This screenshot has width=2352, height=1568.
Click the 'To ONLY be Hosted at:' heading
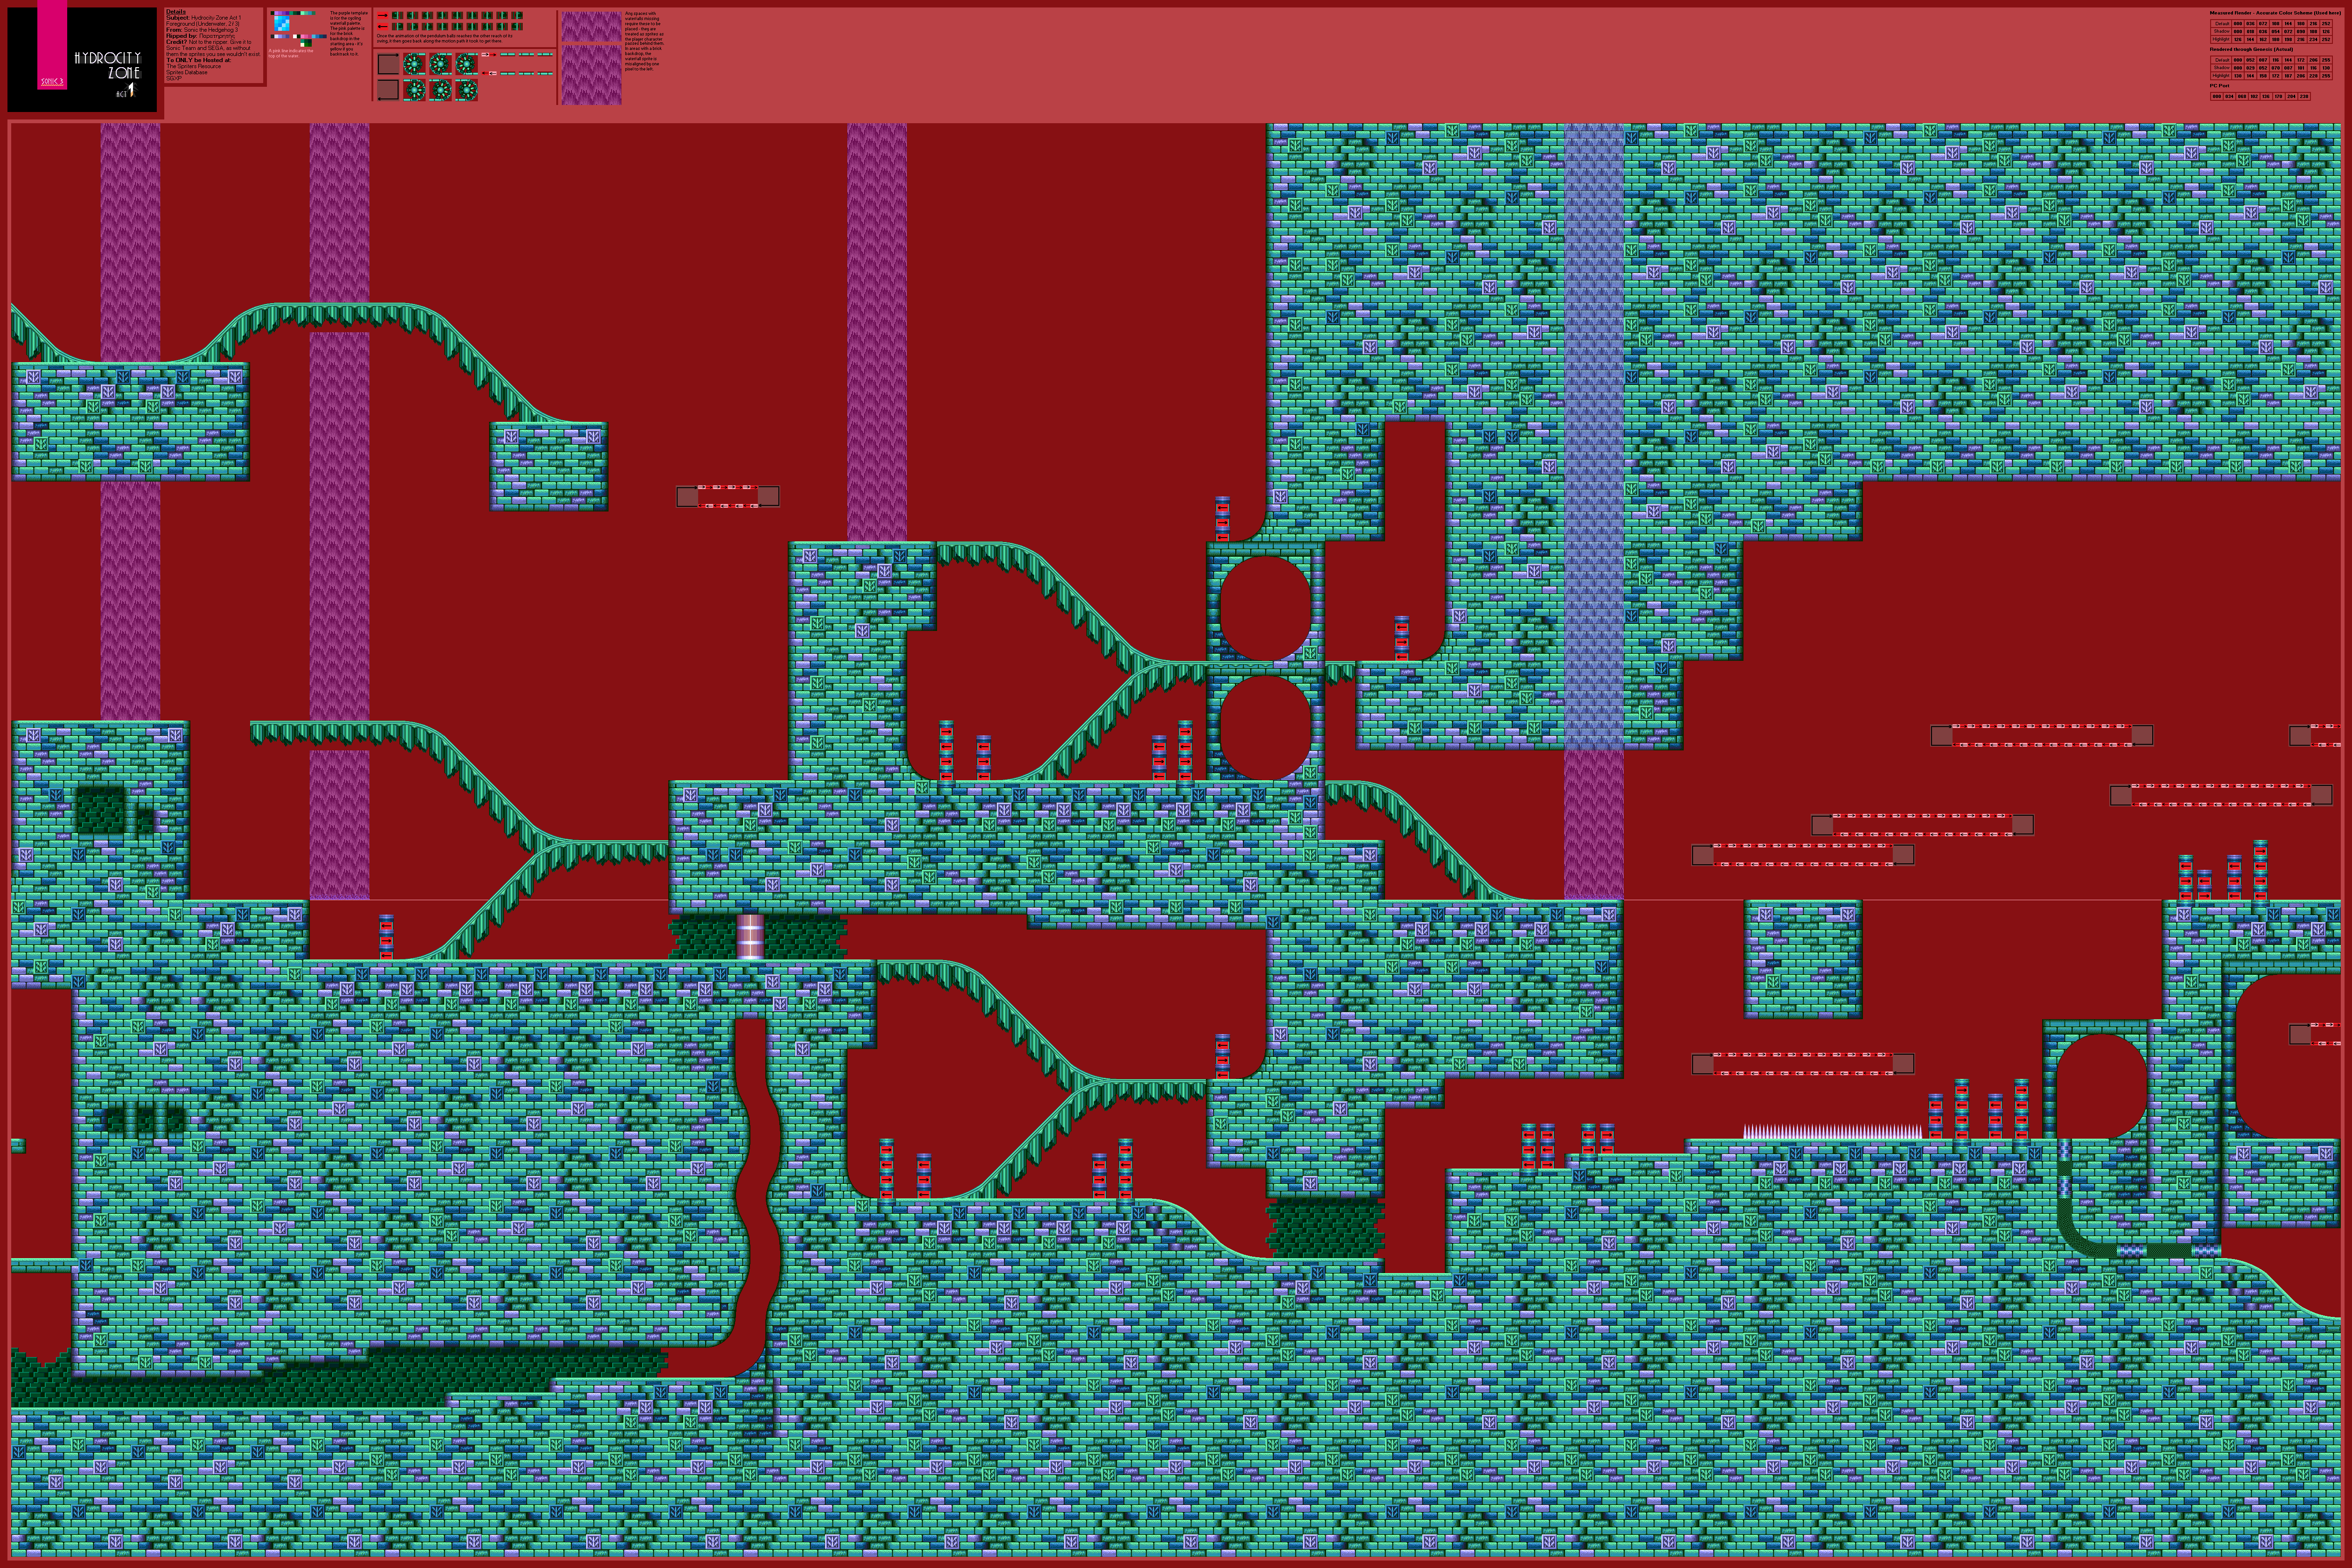(199, 60)
